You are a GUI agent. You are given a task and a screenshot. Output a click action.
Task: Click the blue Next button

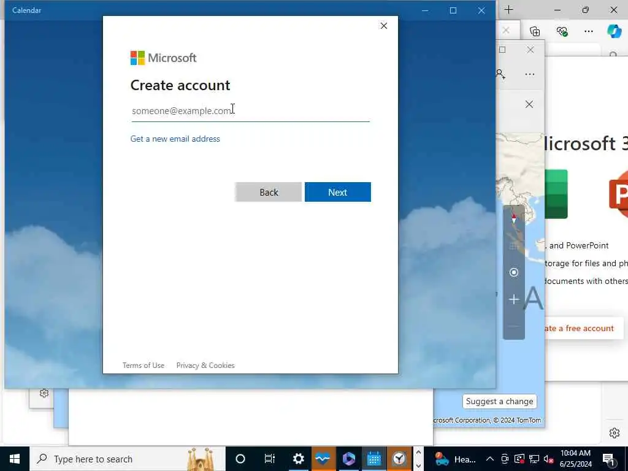(338, 192)
